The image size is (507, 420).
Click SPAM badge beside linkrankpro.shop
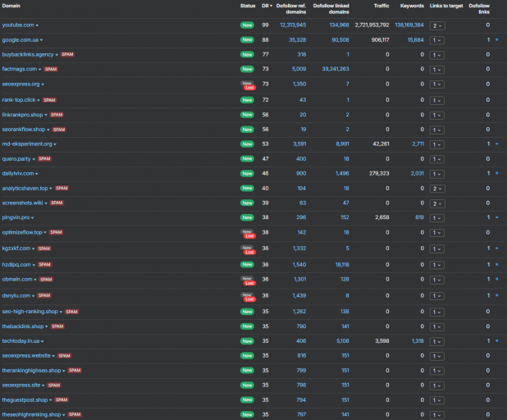pyautogui.click(x=57, y=115)
